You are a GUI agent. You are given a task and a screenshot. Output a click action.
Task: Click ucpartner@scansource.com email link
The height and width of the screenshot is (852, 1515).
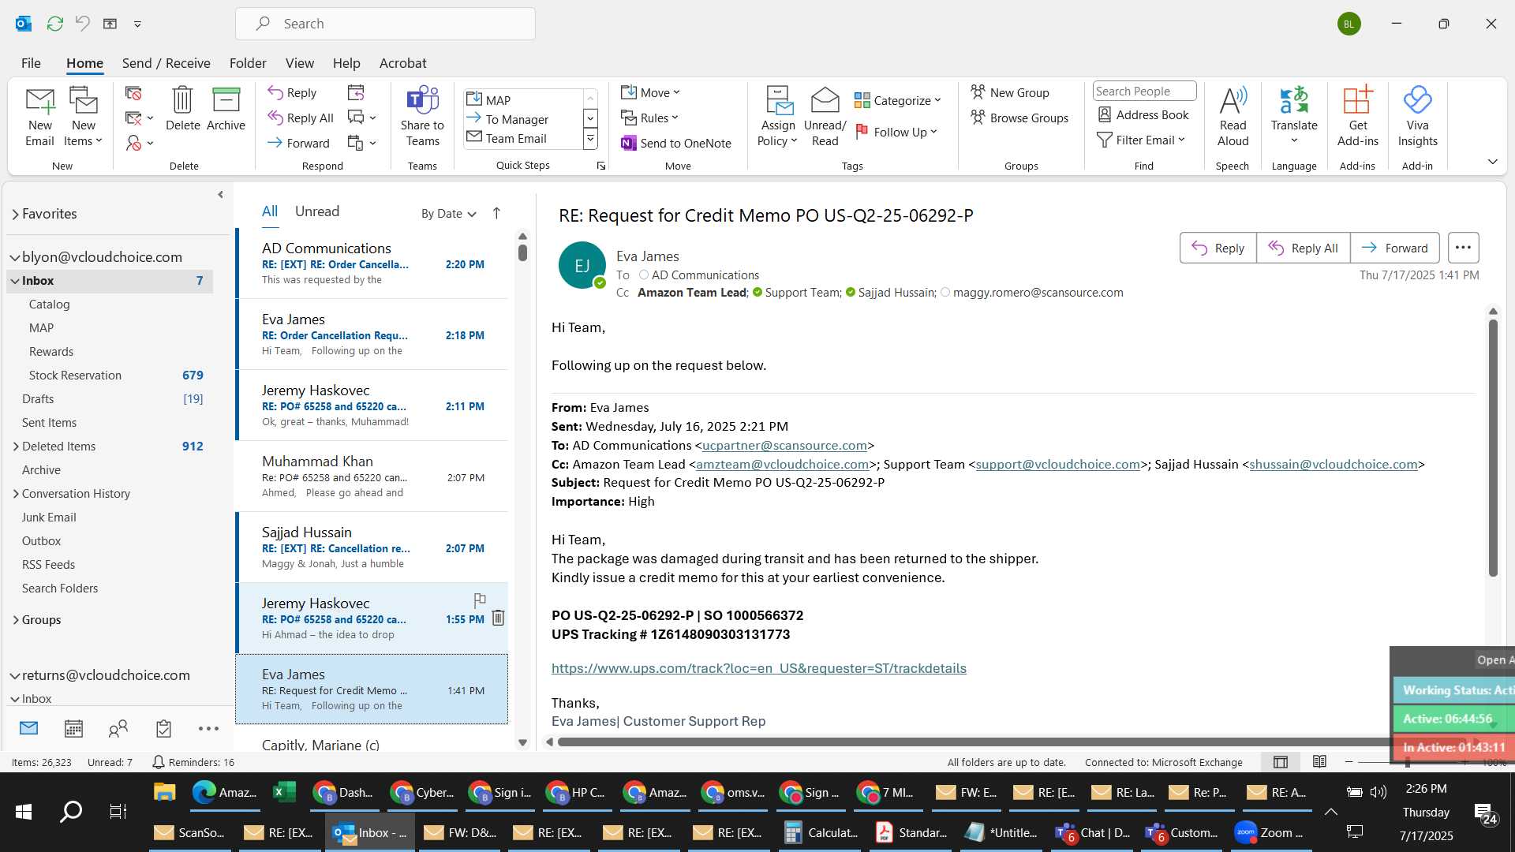click(784, 446)
